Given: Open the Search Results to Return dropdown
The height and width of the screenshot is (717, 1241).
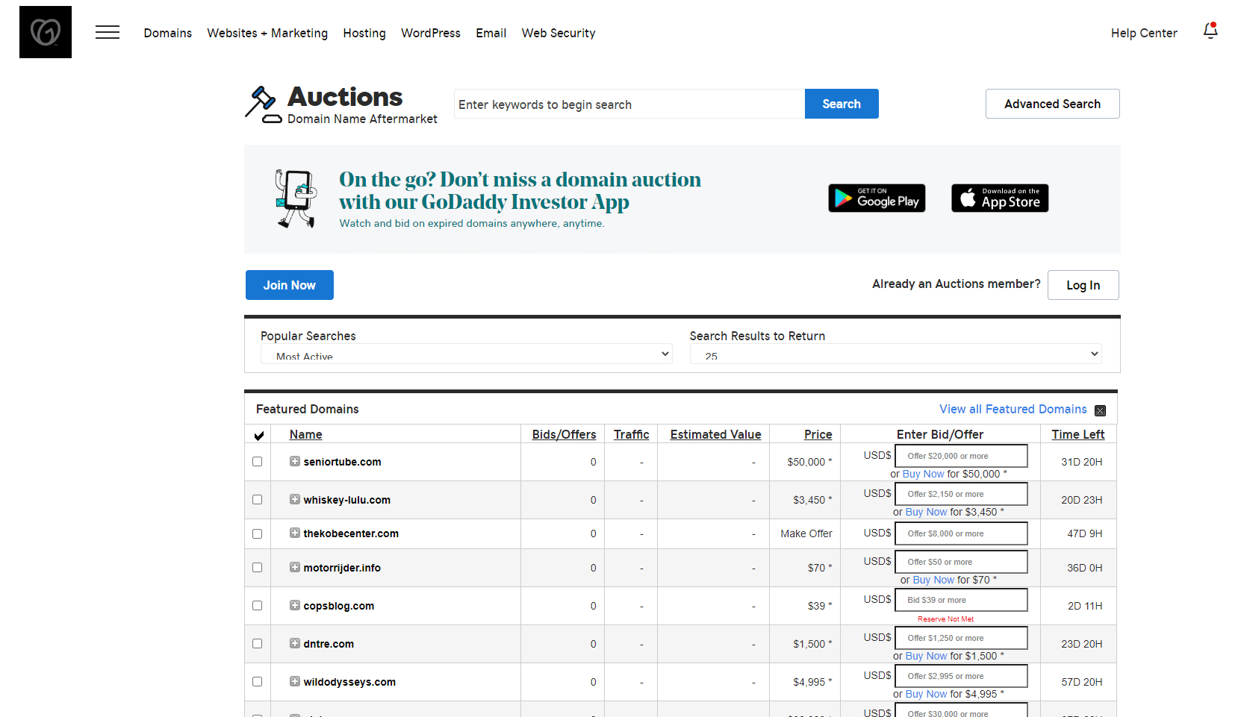Looking at the screenshot, I should point(895,354).
